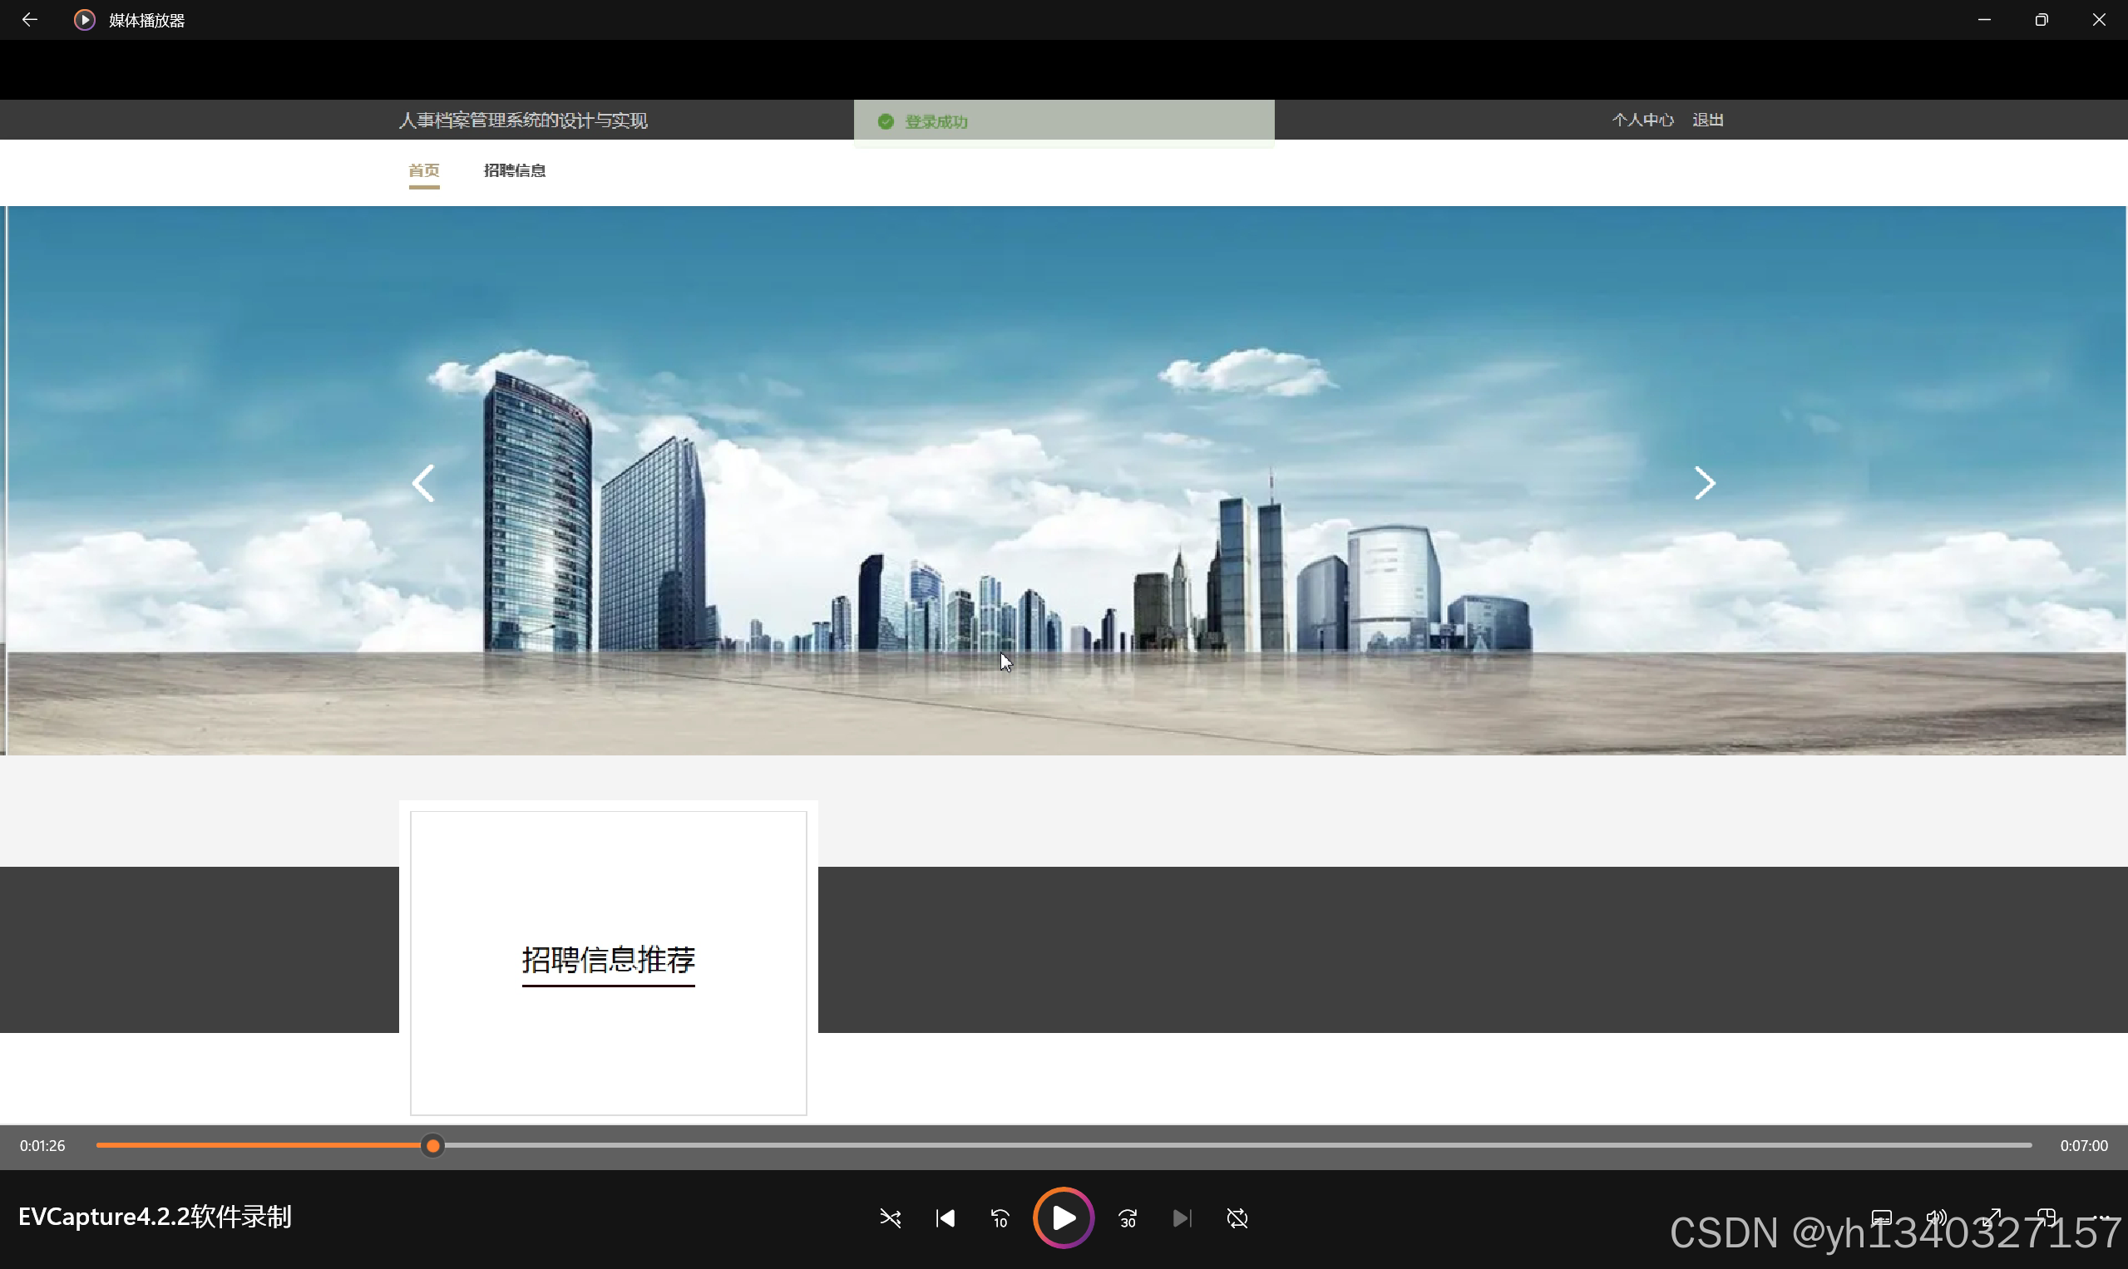Show previous carousel banner image
Screen dimensions: 2128x1269
coord(423,483)
